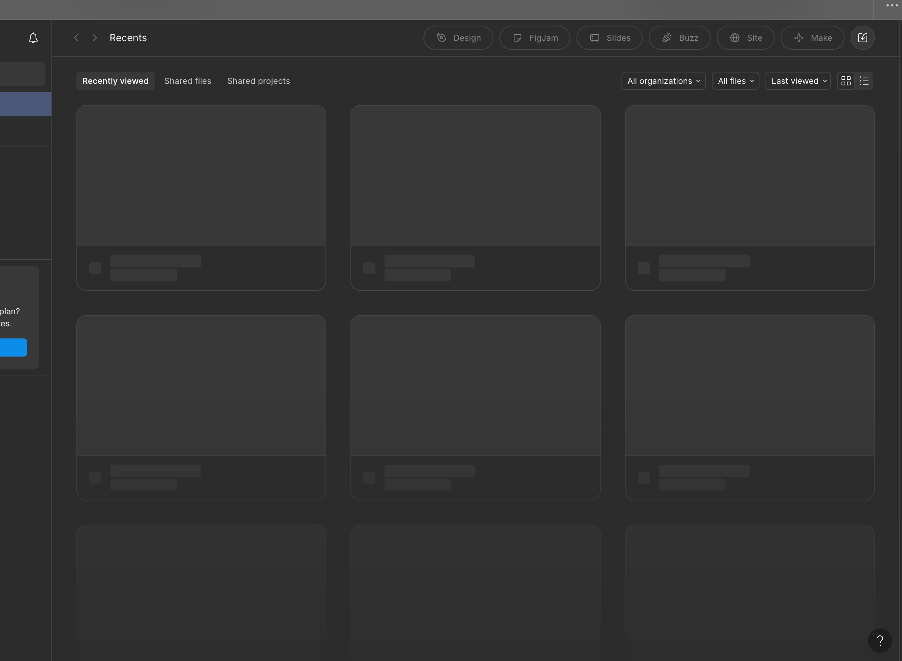Create a new FigJam board
Image resolution: width=902 pixels, height=661 pixels.
coord(535,38)
